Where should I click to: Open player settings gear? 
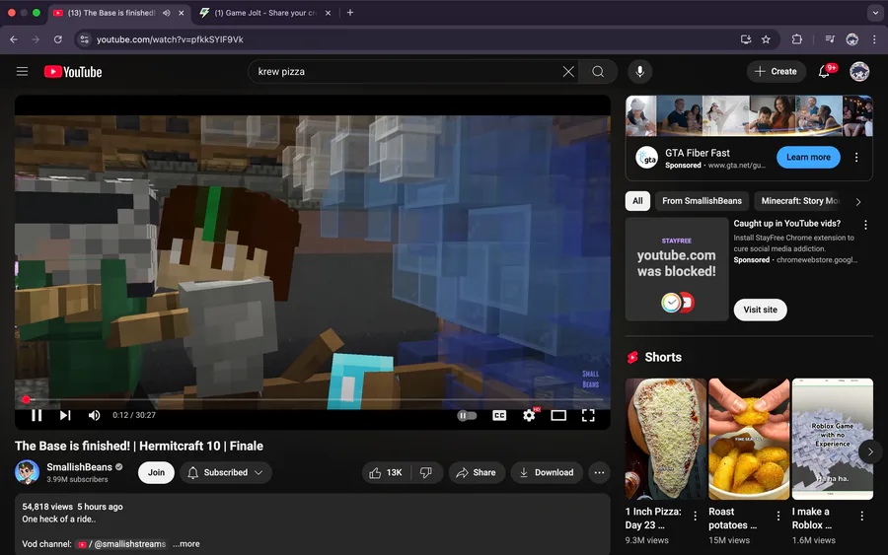(529, 415)
